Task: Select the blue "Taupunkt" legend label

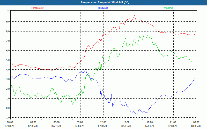Action: tap(103, 8)
